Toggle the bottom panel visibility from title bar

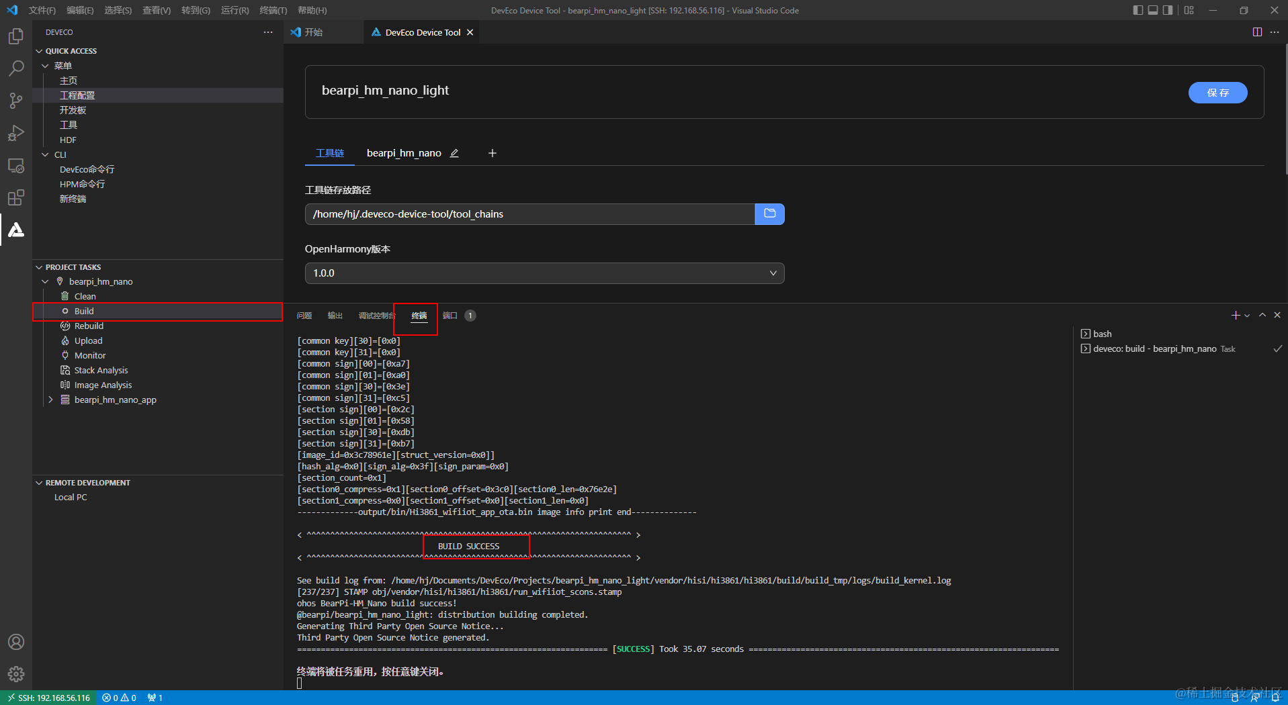pyautogui.click(x=1153, y=10)
